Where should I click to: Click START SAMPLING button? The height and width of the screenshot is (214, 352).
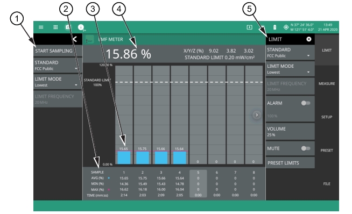click(x=58, y=51)
